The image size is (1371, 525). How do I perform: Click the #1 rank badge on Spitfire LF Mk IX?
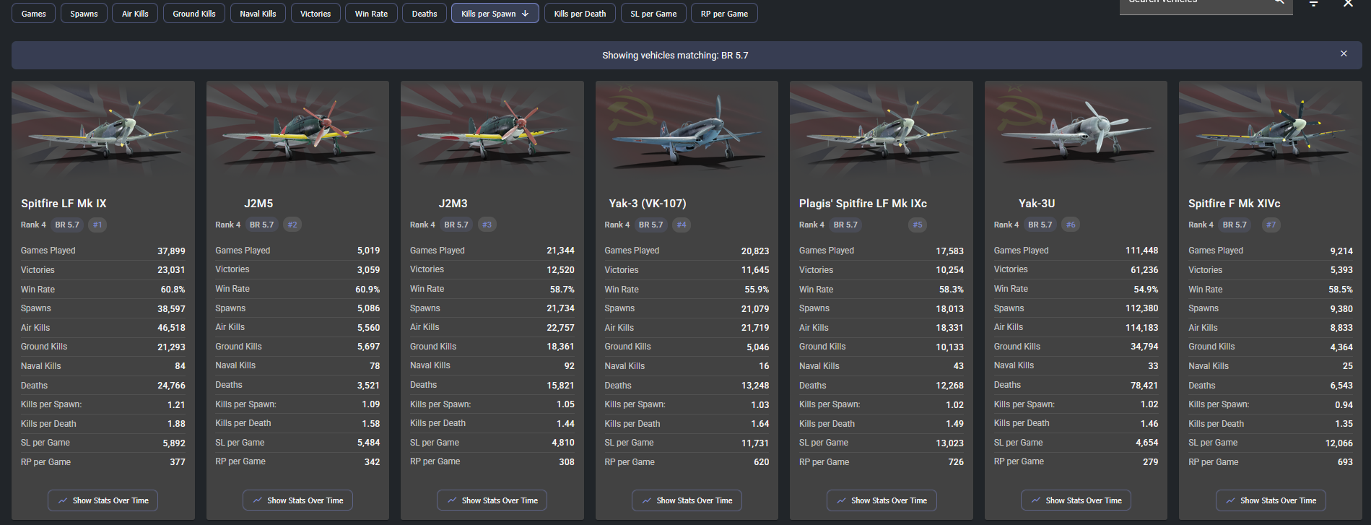pos(97,225)
